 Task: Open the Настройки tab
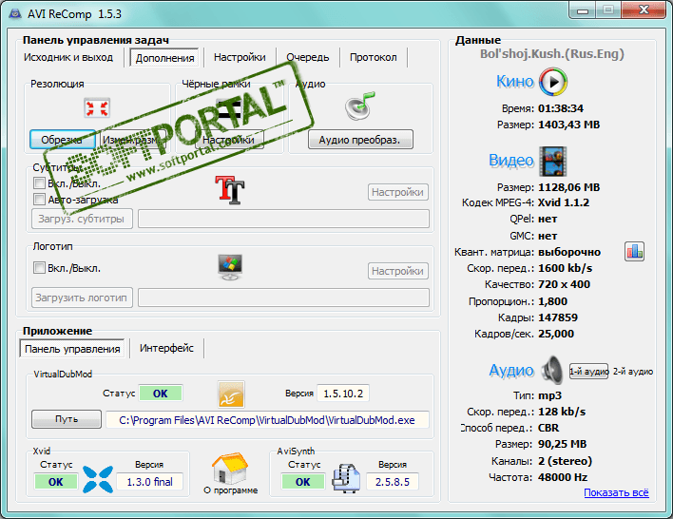point(240,58)
